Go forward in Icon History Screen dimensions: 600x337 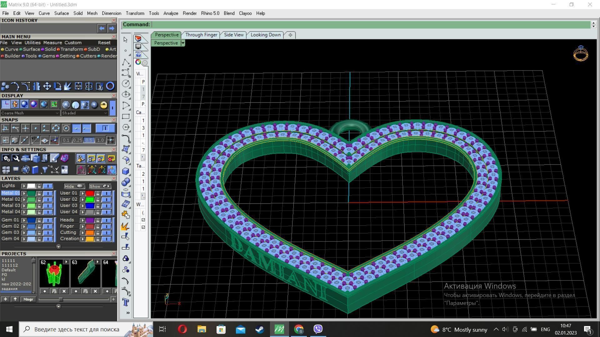click(112, 28)
